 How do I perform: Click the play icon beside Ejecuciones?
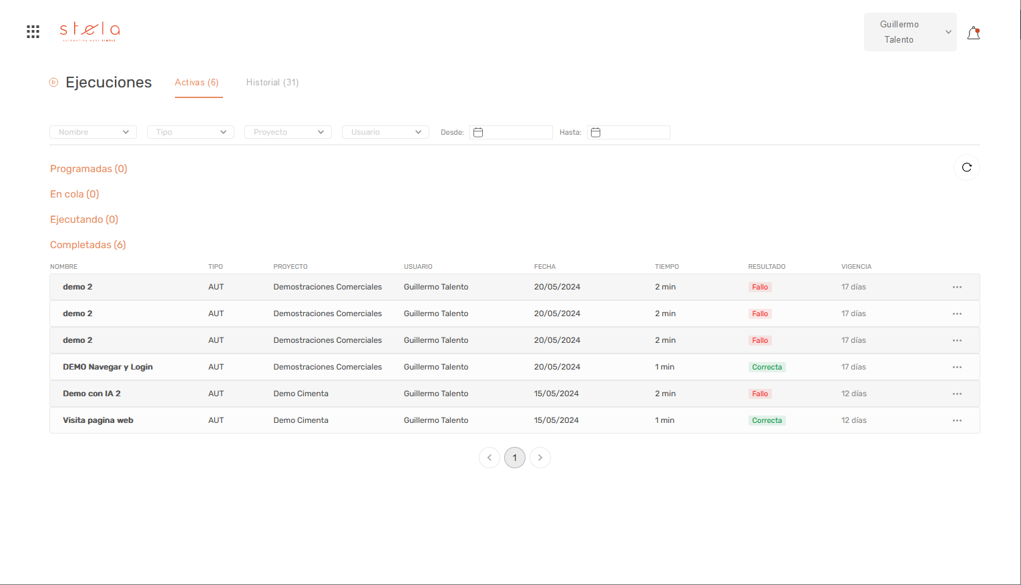(x=53, y=82)
